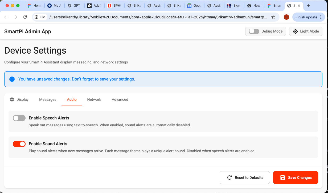Open the Adafruit browser tab

pos(94,5)
